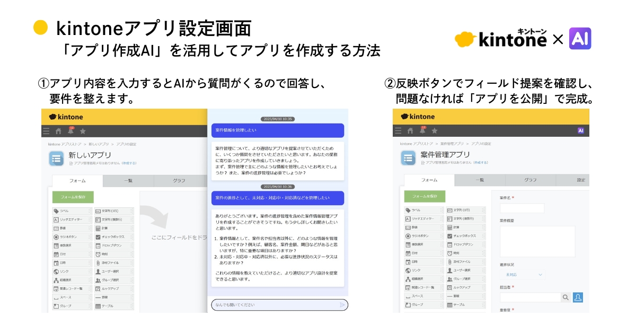Switch to 一覧 tab in 案件管理アプリ
This screenshot has width=636, height=334.
pos(480,180)
